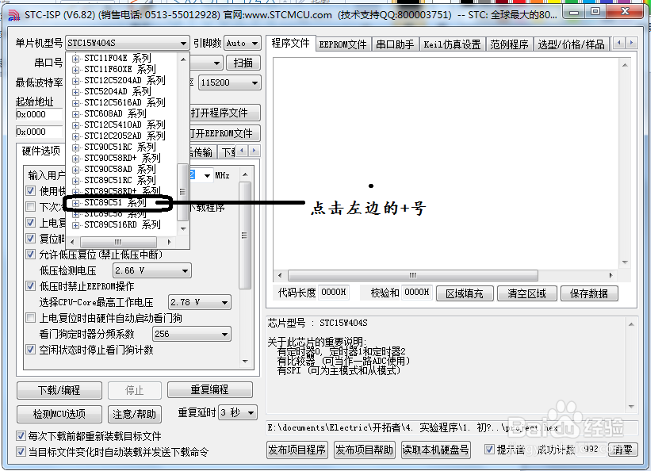Click the 重复编程 button
Image resolution: width=662 pixels, height=471 pixels.
coord(210,390)
